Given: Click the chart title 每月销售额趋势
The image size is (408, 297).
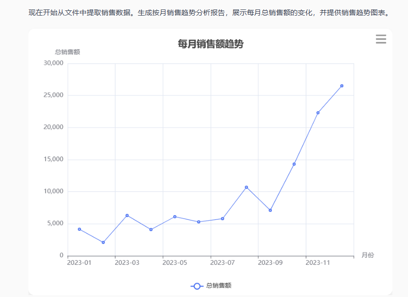Looking at the screenshot, I should (x=210, y=44).
